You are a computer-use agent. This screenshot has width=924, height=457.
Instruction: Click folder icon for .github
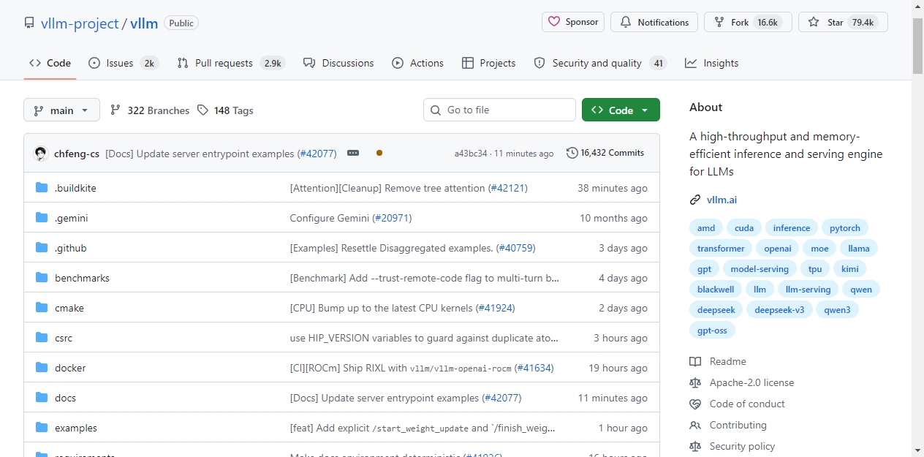pos(42,248)
